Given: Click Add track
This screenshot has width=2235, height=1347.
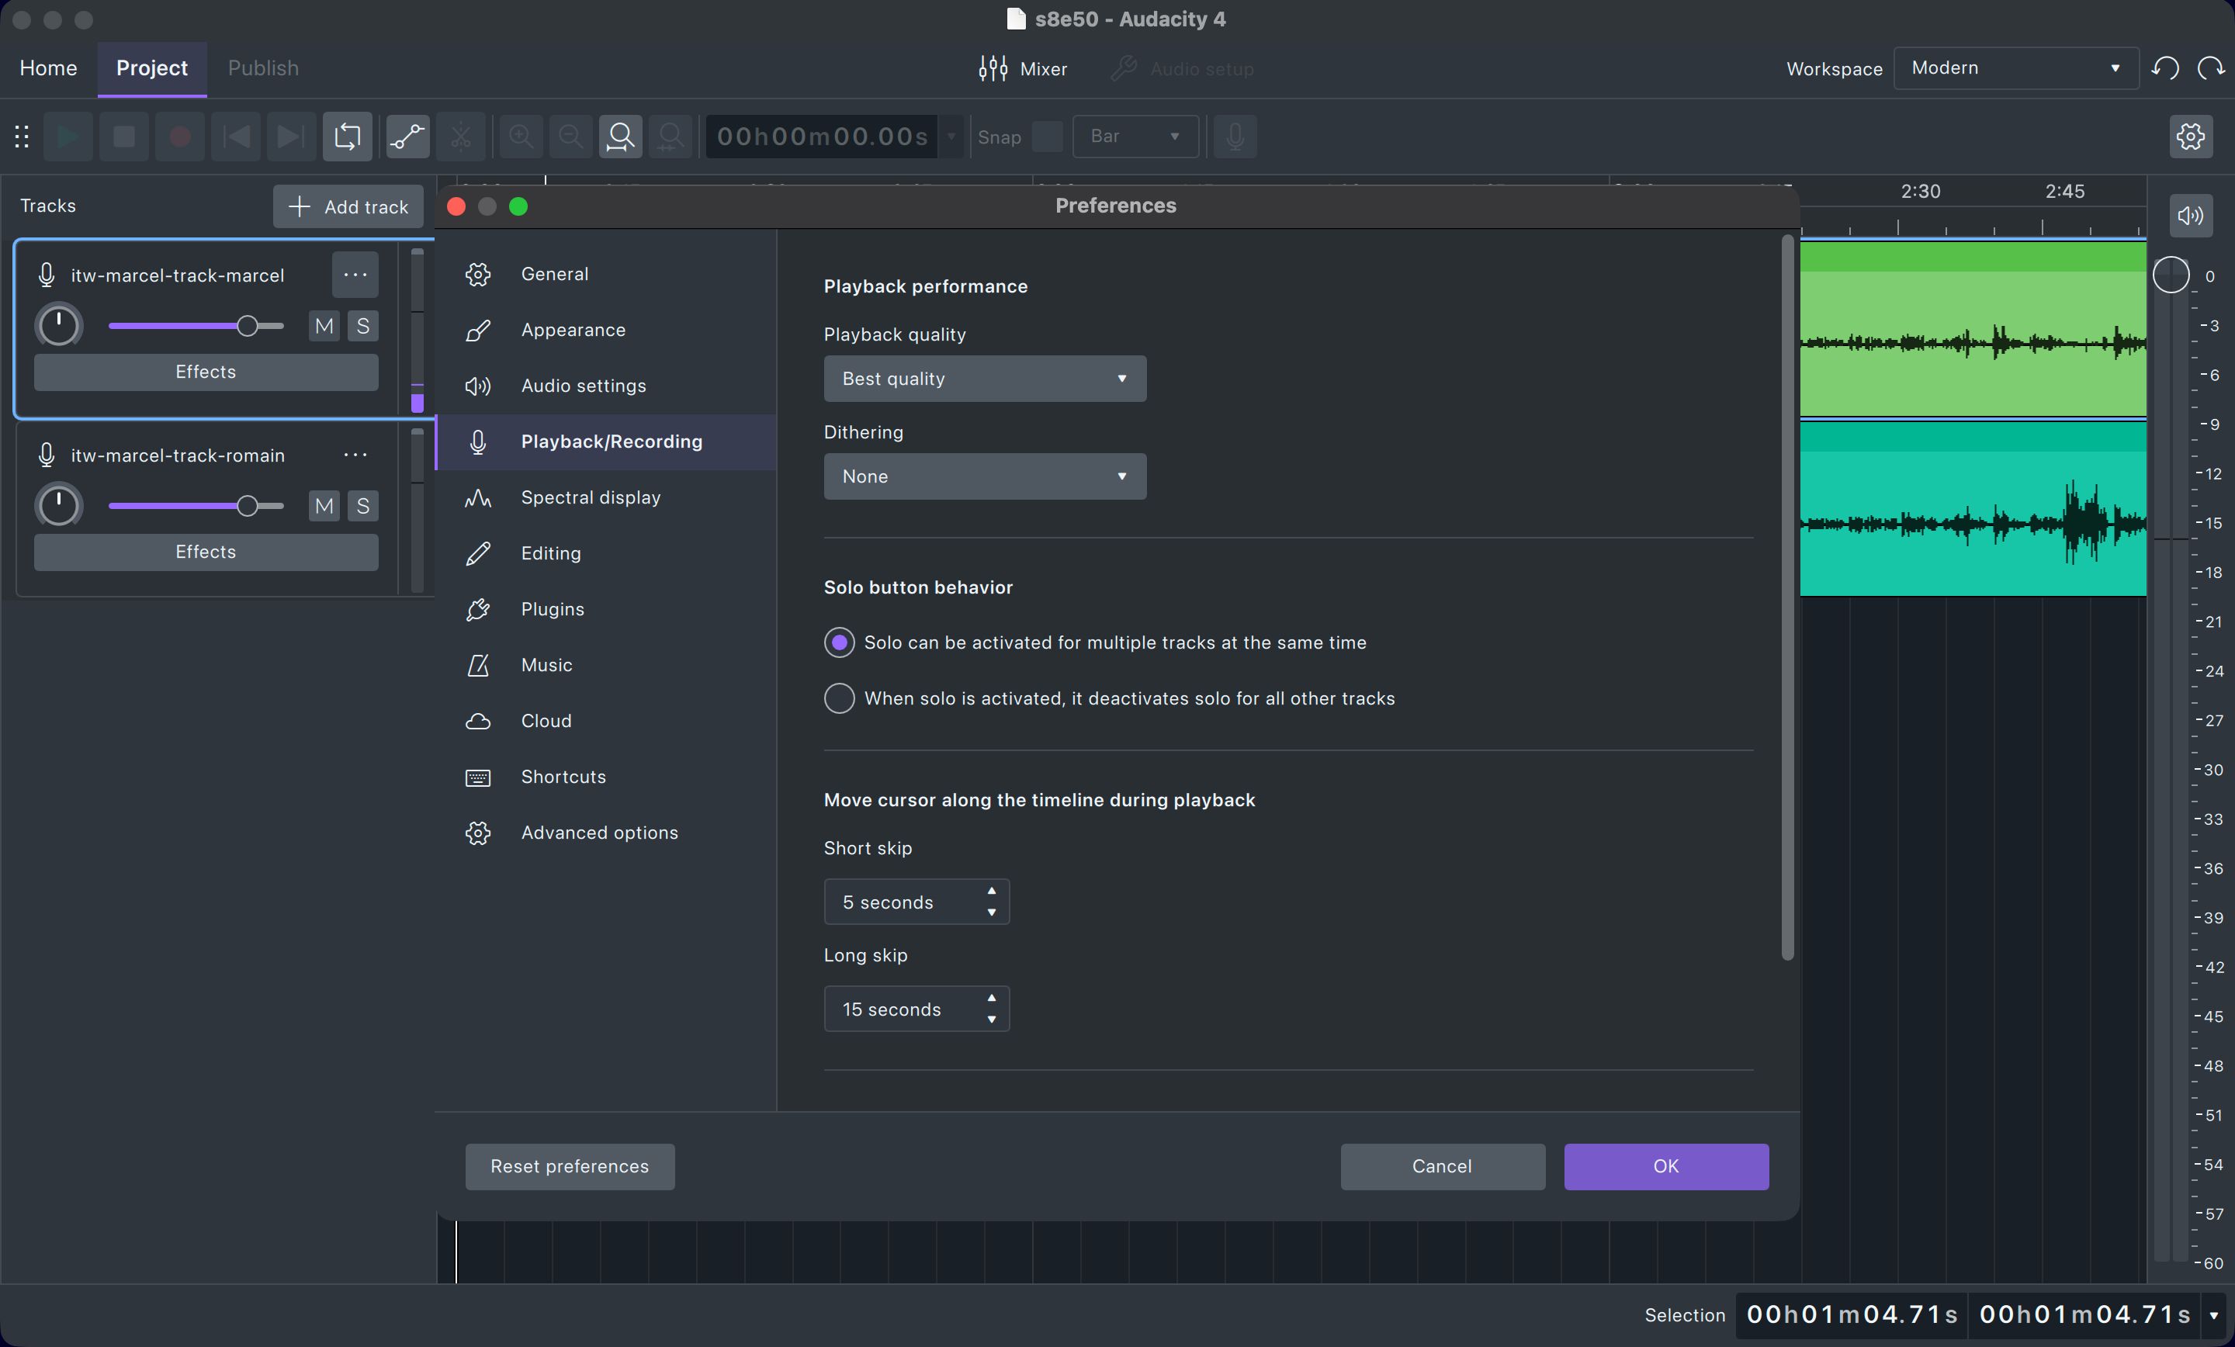Looking at the screenshot, I should (x=348, y=206).
